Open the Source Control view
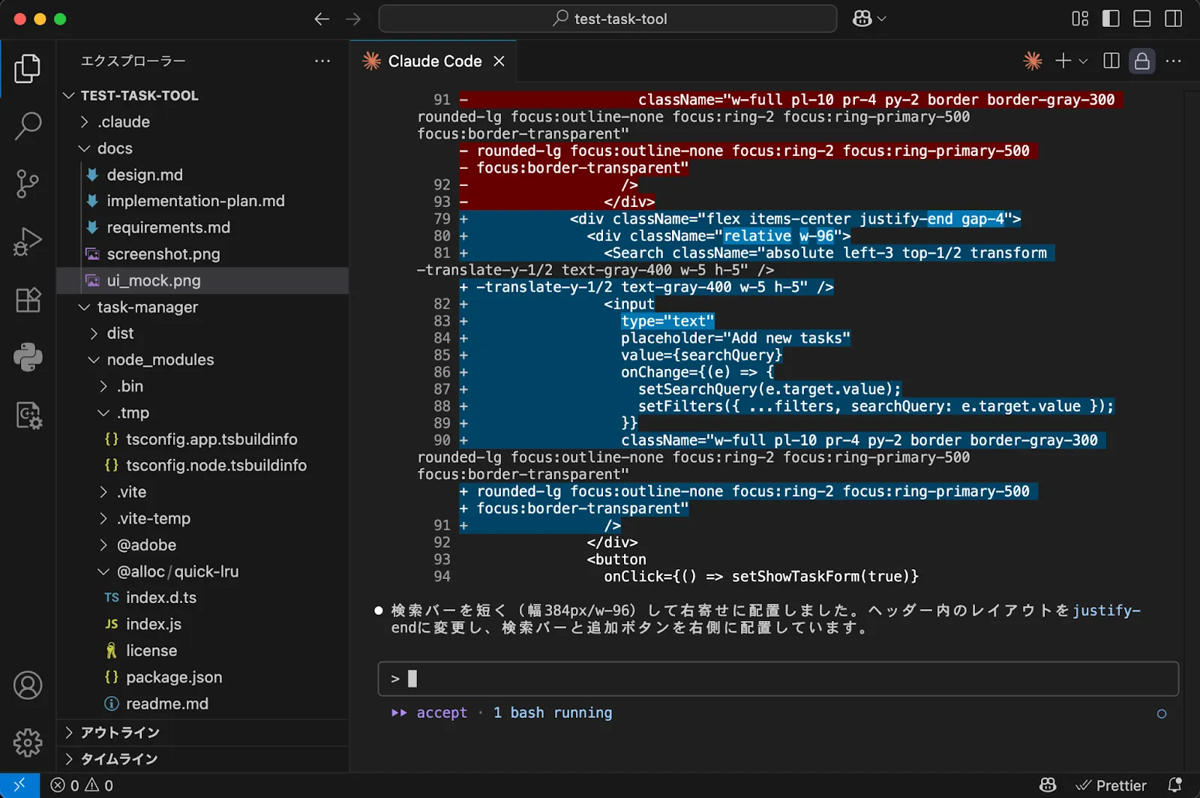The width and height of the screenshot is (1200, 798). 28,184
